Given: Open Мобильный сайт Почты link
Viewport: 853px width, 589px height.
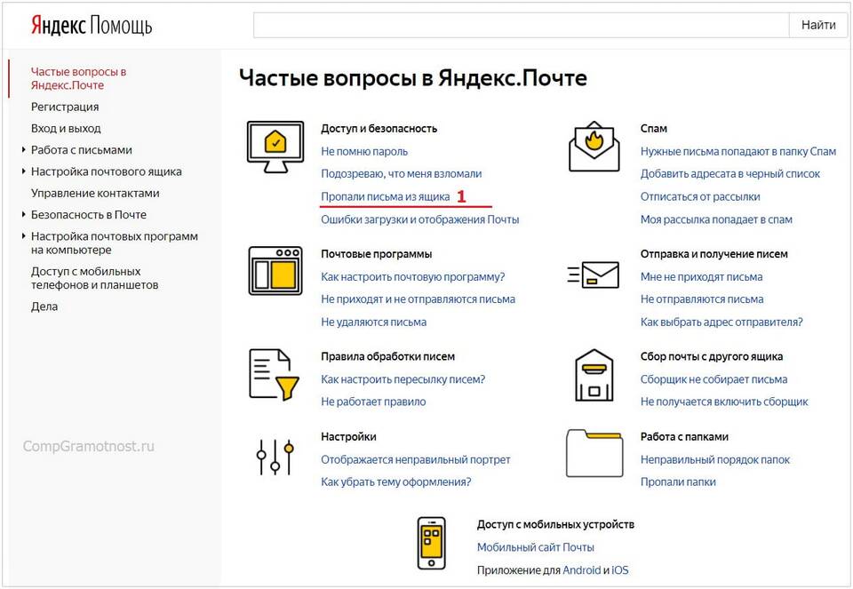Looking at the screenshot, I should pos(535,547).
